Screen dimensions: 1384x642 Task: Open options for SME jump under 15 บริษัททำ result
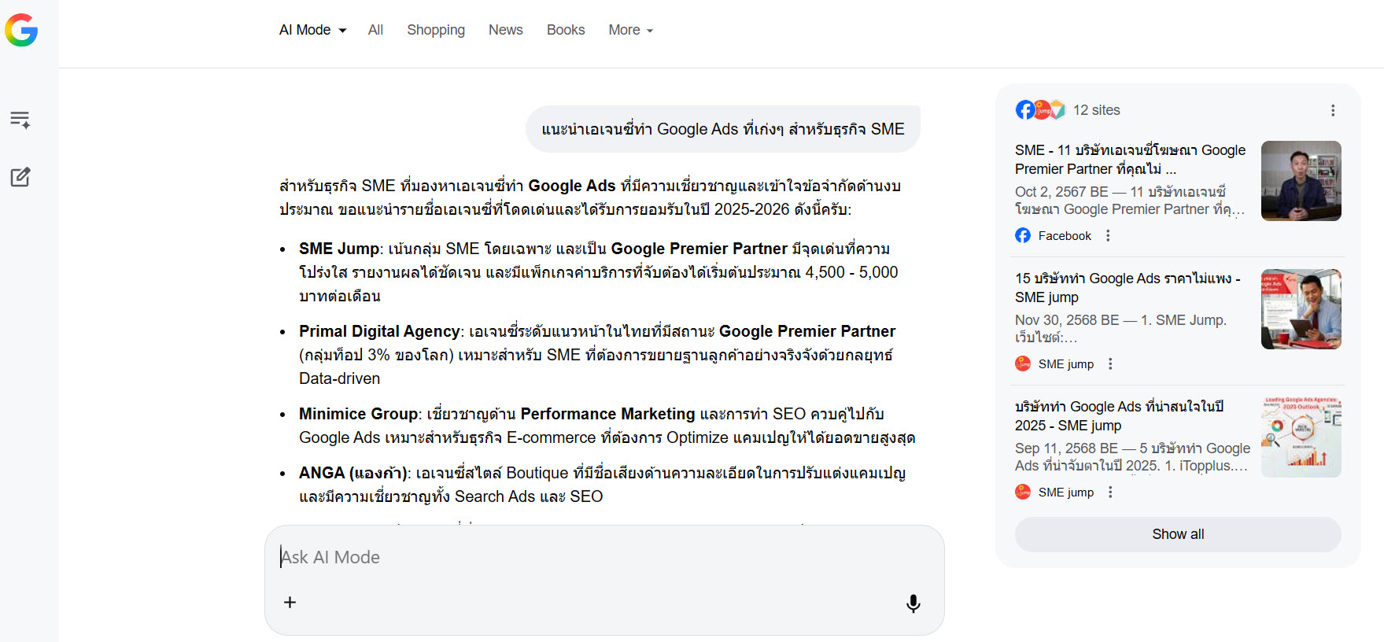tap(1110, 363)
